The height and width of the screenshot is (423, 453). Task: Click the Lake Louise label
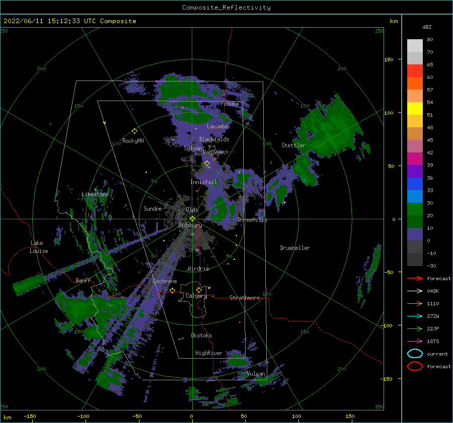39,247
